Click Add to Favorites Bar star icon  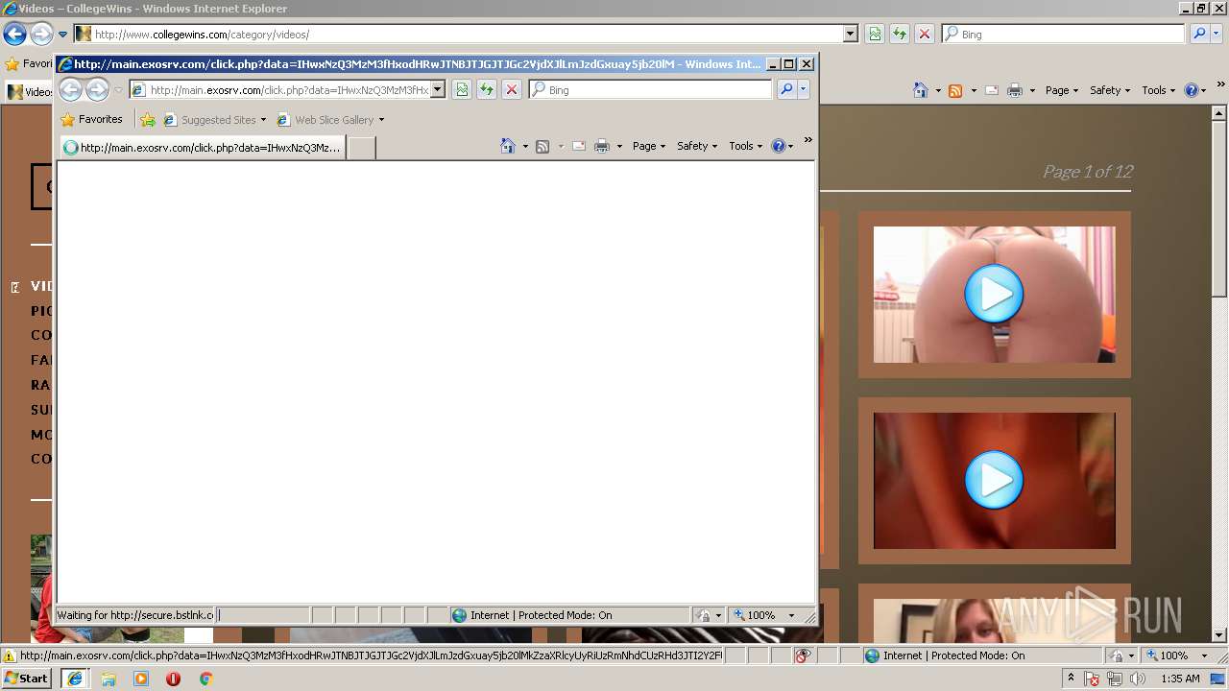click(148, 120)
